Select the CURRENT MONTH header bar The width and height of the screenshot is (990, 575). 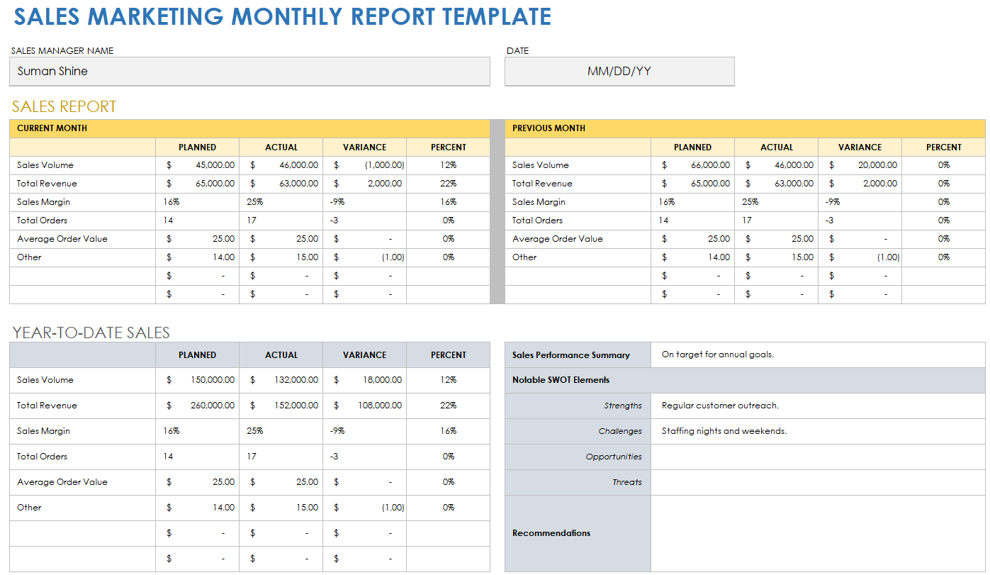pos(249,128)
